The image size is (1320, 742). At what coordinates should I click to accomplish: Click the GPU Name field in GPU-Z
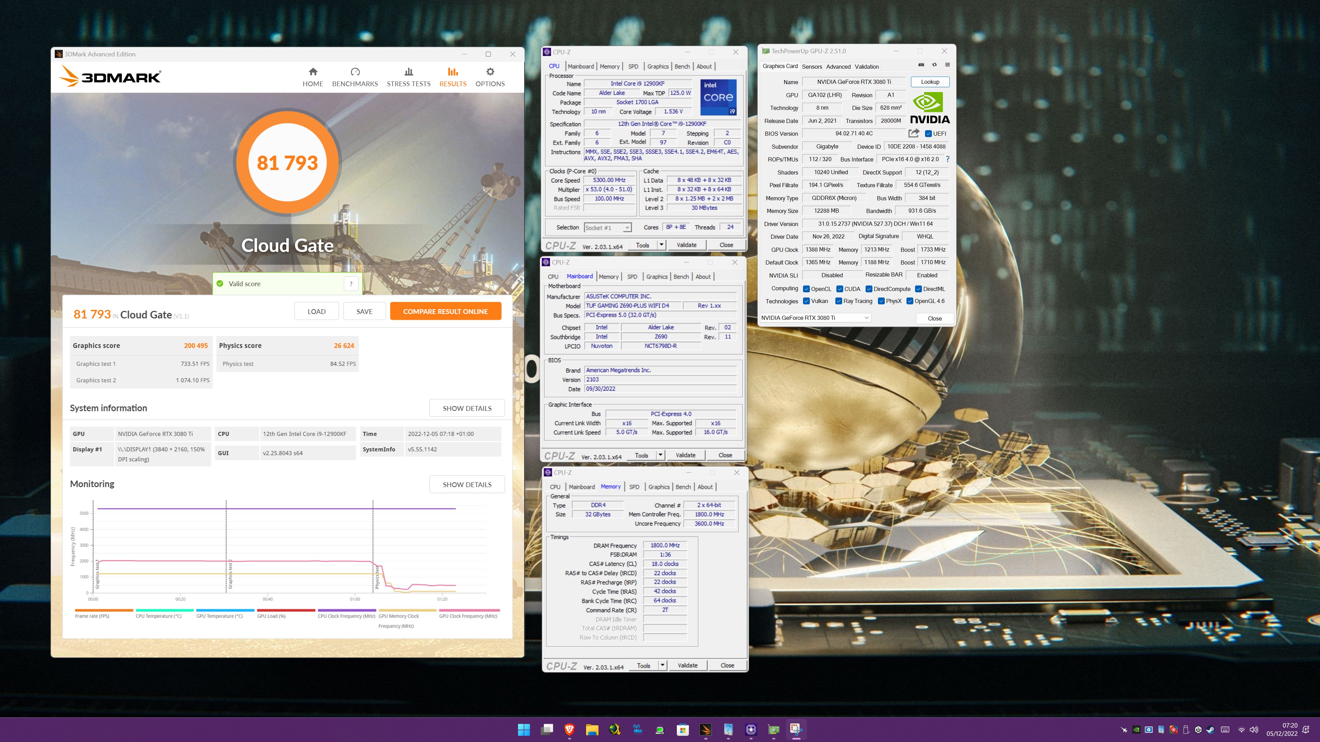click(854, 82)
